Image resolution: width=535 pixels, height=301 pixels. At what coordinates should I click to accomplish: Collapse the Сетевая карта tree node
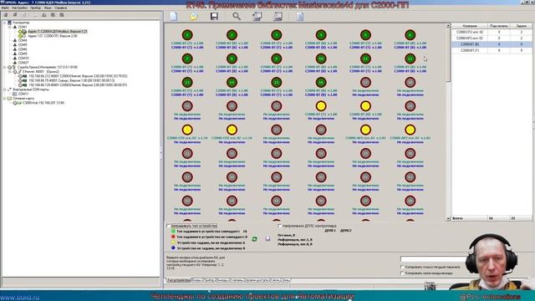point(4,99)
